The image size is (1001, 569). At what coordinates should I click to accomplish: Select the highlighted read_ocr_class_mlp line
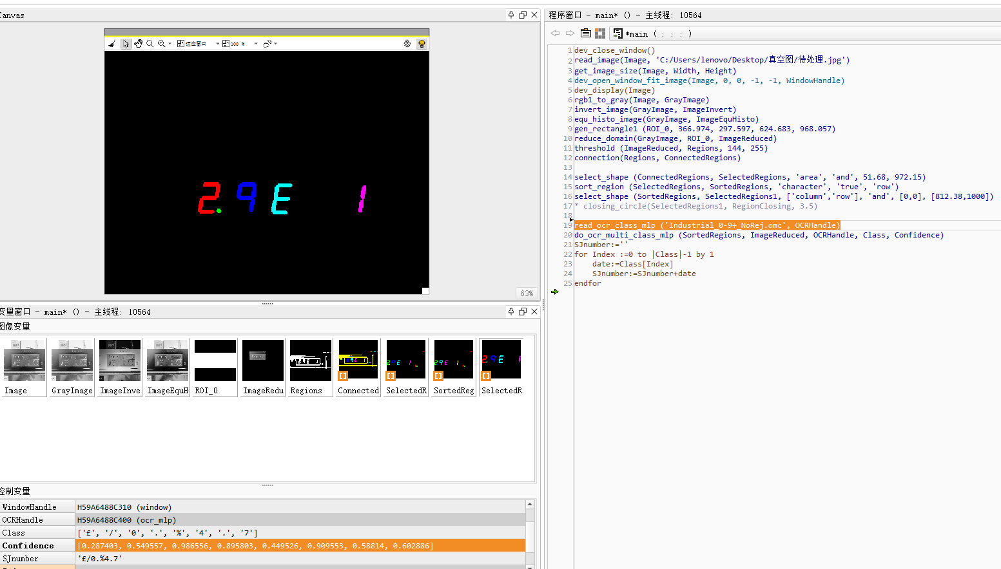point(707,225)
